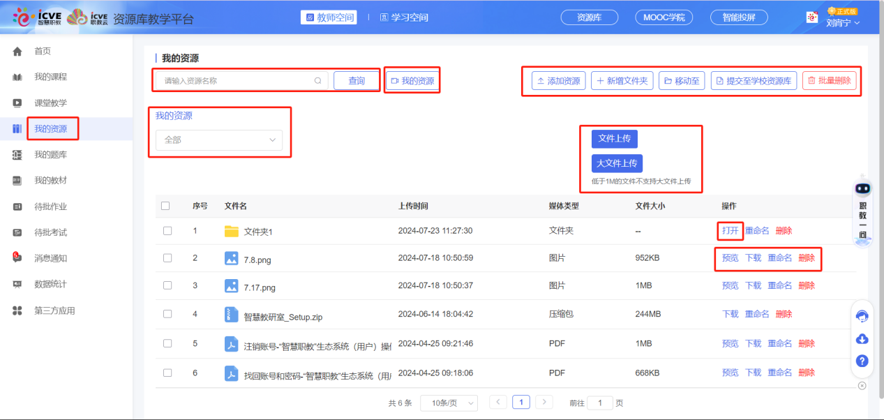Tick the select-all checkbox in table header
Viewport: 884px width, 420px height.
click(165, 206)
